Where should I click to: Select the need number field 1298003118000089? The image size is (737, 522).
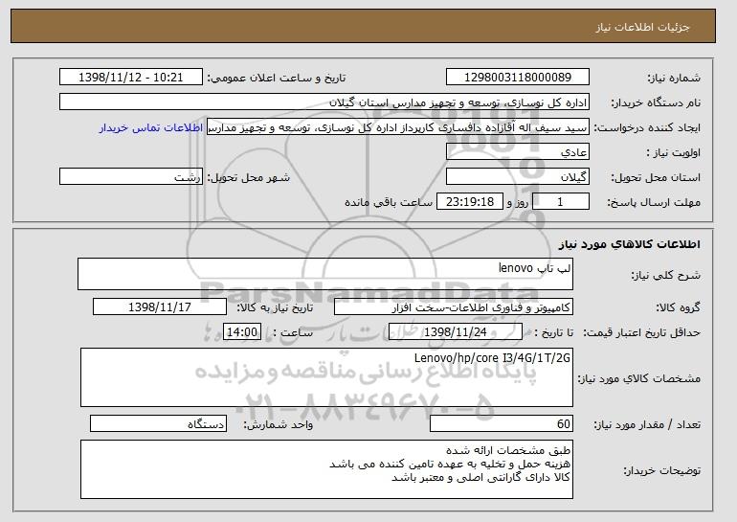518,78
